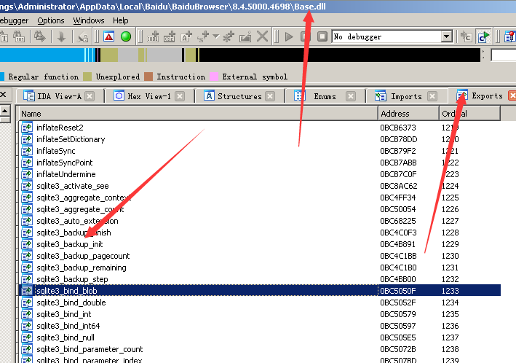516x363 pixels.
Task: Close the left side panel with X
Action: (x=4, y=95)
